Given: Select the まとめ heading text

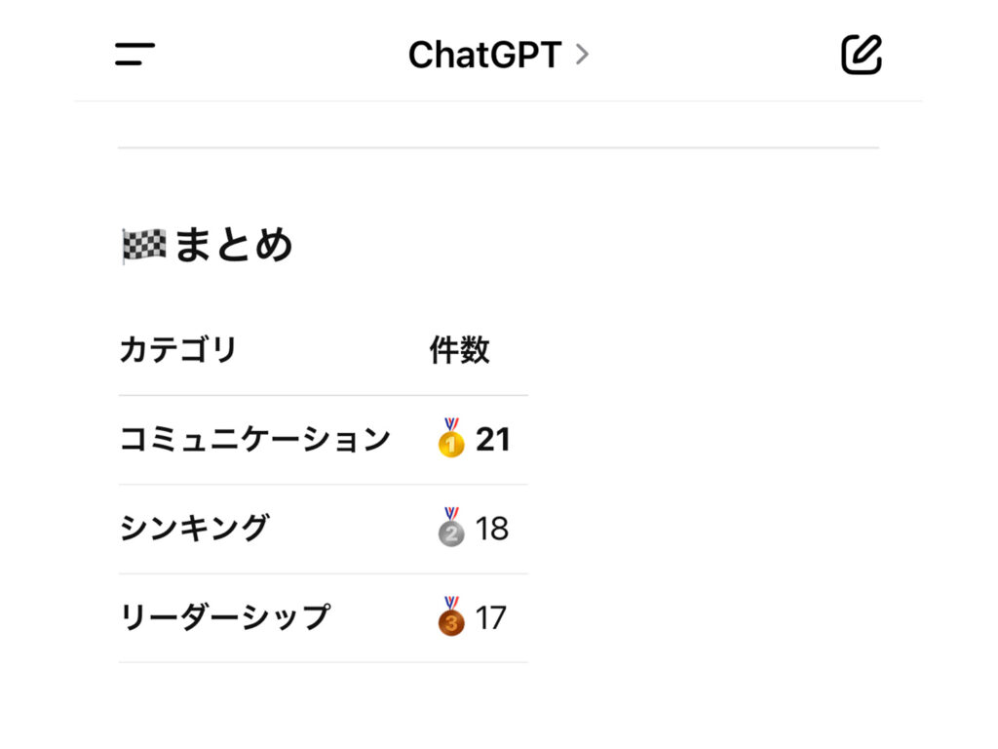Looking at the screenshot, I should click(x=234, y=245).
